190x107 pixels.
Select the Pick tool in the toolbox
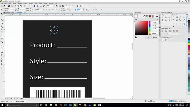[1, 13]
